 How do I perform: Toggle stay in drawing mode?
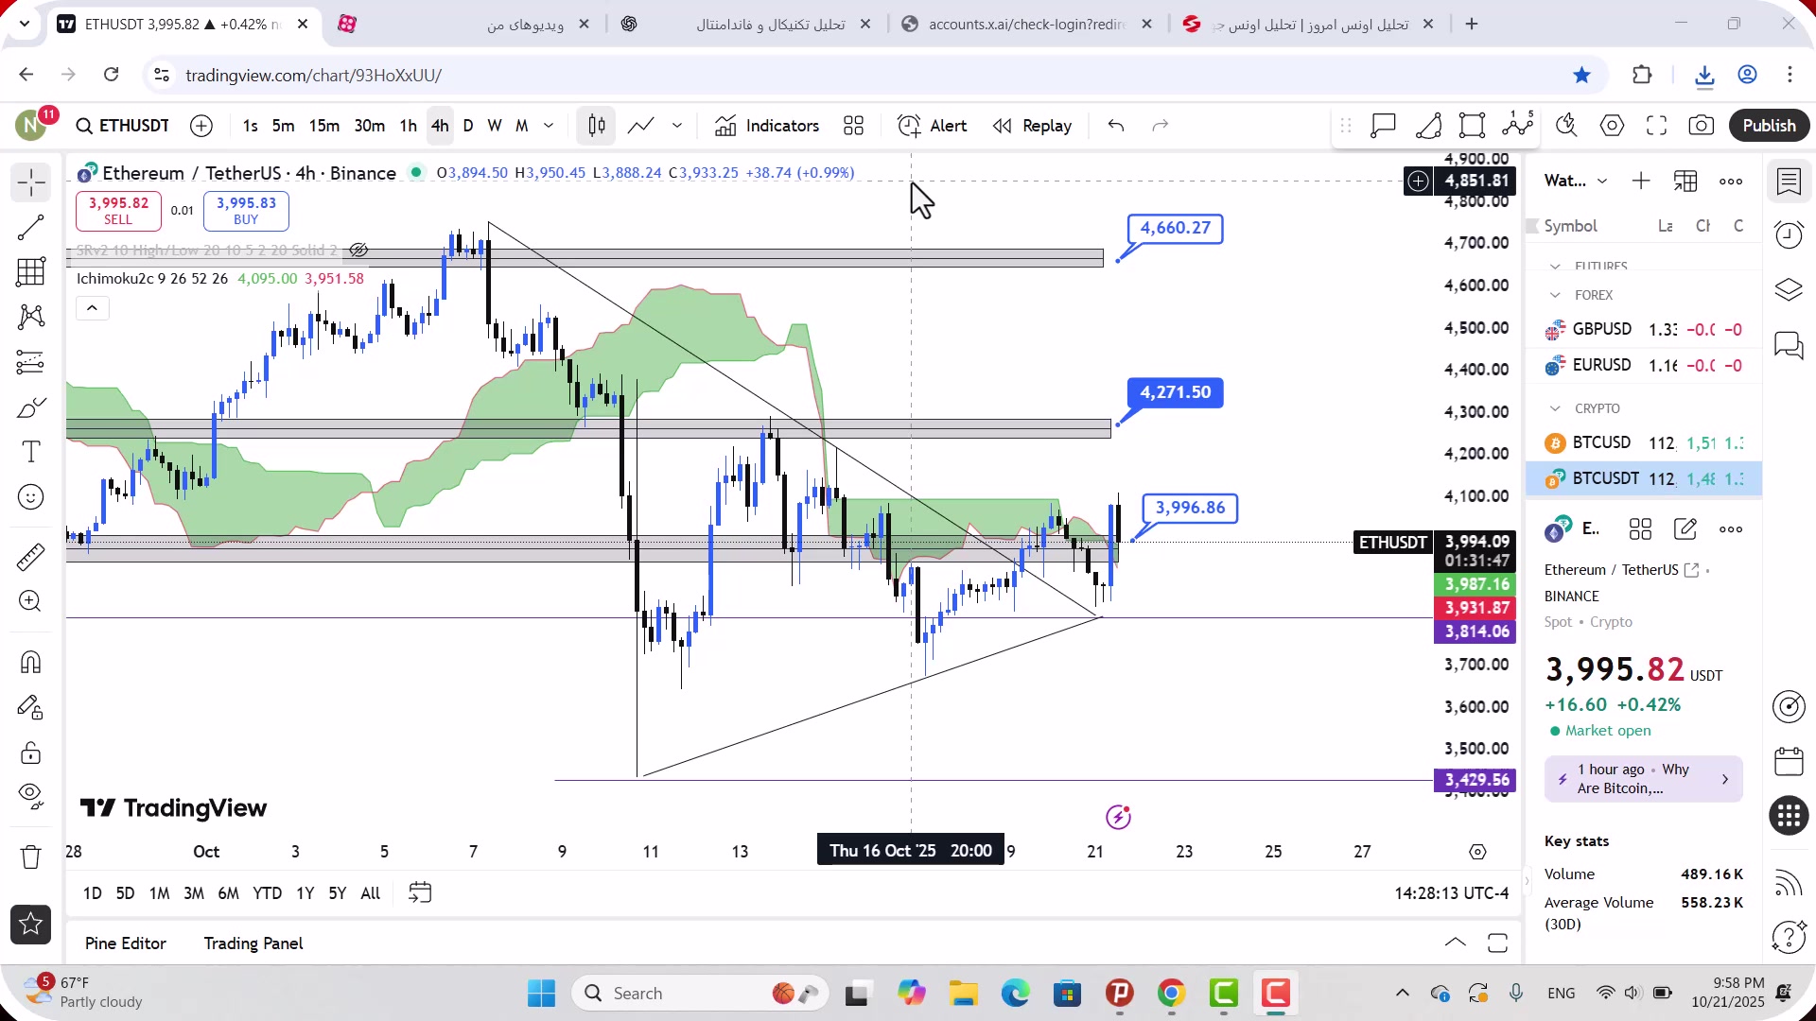[31, 707]
